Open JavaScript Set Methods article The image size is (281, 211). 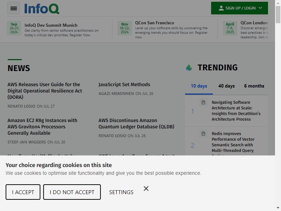point(124,84)
